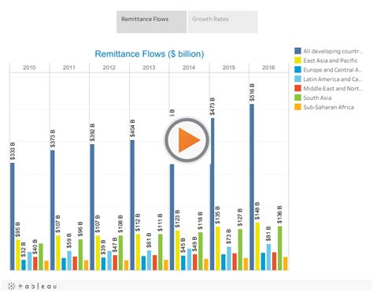This screenshot has width=373, height=292.
Task: Click the $373 B bar for 2011
Action: coord(53,210)
